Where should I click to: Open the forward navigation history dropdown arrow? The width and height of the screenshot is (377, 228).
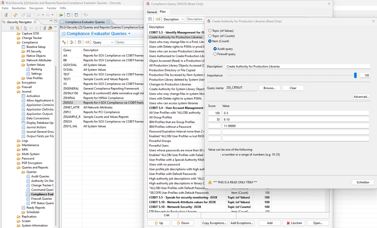(x=52, y=15)
